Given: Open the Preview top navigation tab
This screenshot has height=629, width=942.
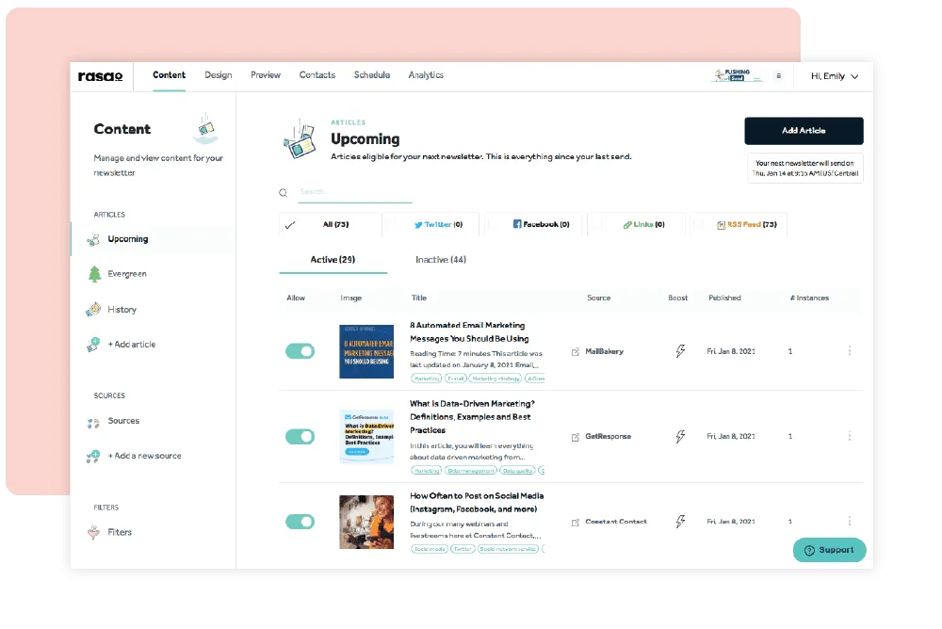Looking at the screenshot, I should point(266,75).
